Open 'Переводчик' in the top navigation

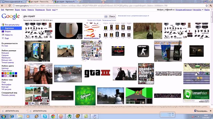coord(40,10)
